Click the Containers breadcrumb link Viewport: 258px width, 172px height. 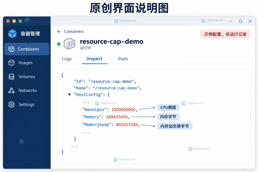click(x=74, y=31)
